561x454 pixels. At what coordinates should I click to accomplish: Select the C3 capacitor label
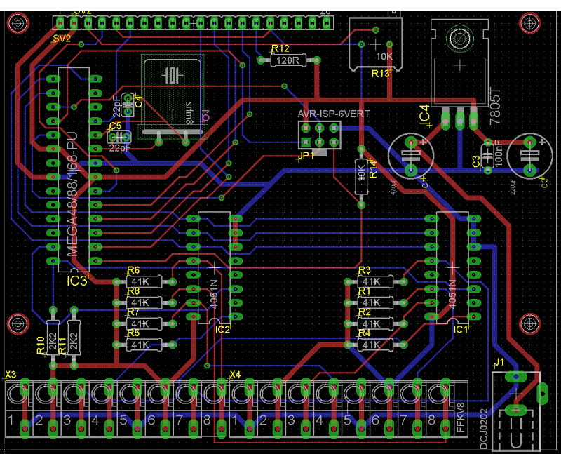point(476,161)
